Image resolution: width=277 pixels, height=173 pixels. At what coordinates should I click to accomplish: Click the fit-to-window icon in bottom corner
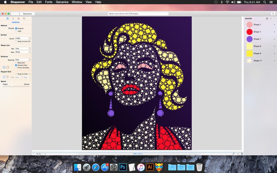click(242, 154)
